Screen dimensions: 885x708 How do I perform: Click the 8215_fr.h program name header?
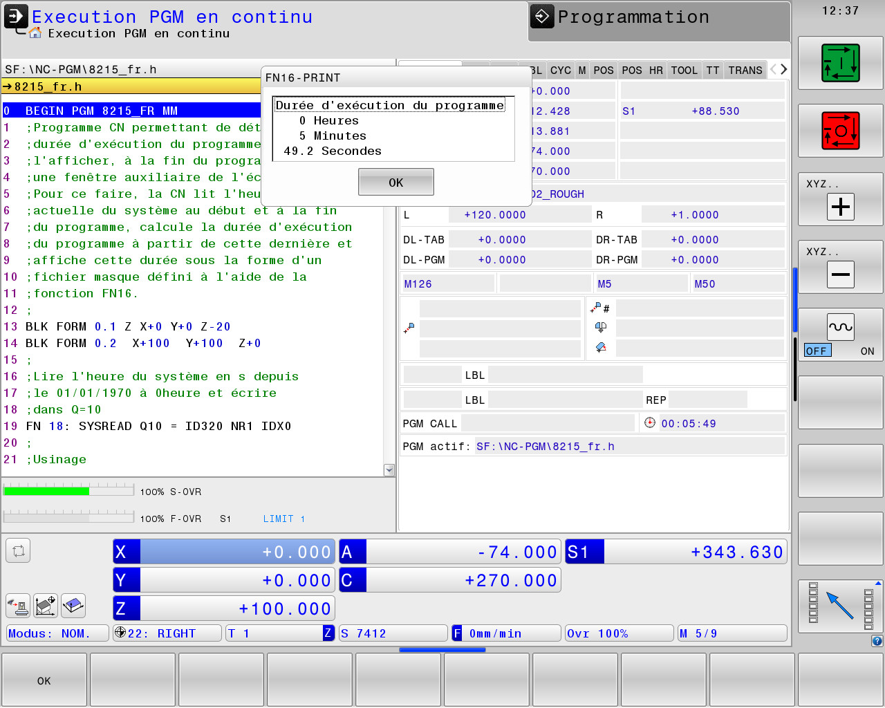[x=131, y=86]
